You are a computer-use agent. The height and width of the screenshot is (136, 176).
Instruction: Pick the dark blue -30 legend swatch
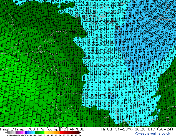click(x=26, y=132)
